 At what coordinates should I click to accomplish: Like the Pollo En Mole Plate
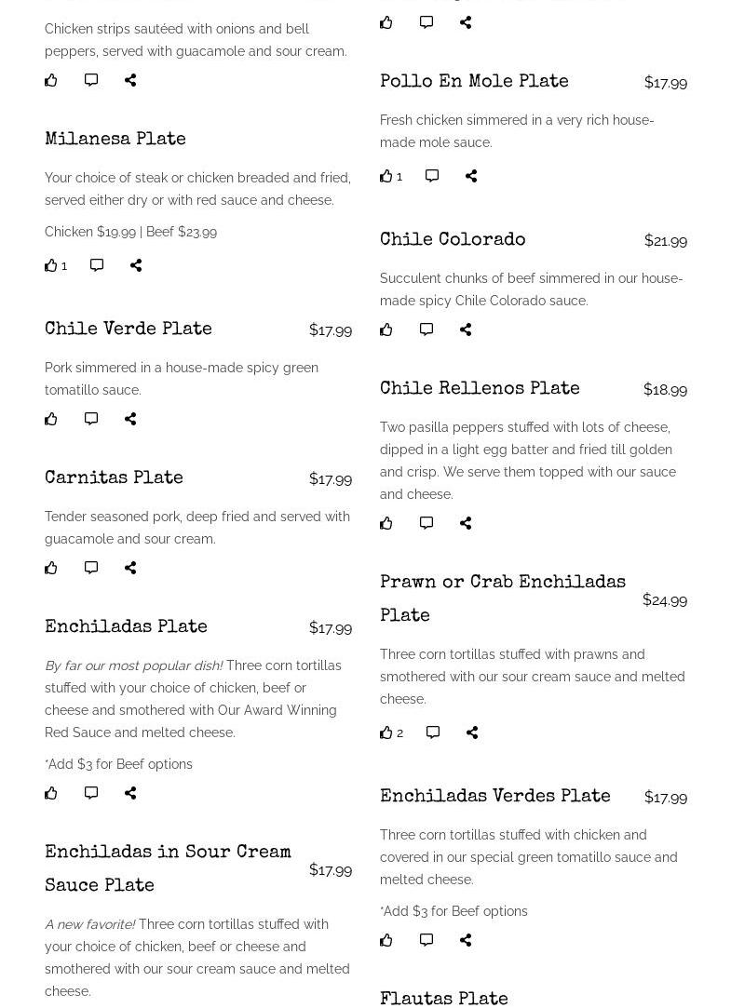click(x=386, y=176)
